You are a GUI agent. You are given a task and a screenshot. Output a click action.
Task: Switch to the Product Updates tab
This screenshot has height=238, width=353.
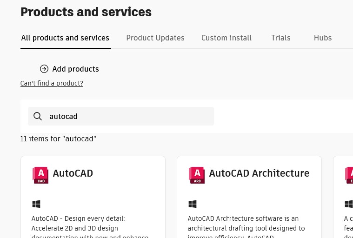click(x=155, y=38)
